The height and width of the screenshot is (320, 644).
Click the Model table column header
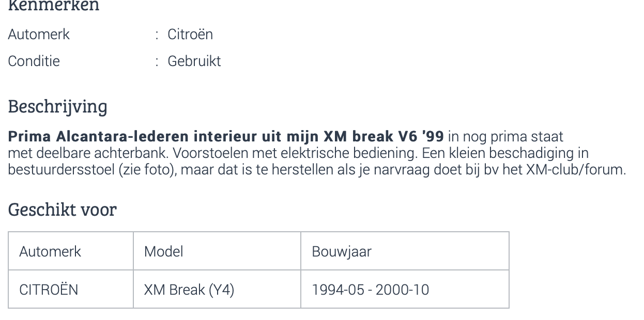[x=217, y=251]
